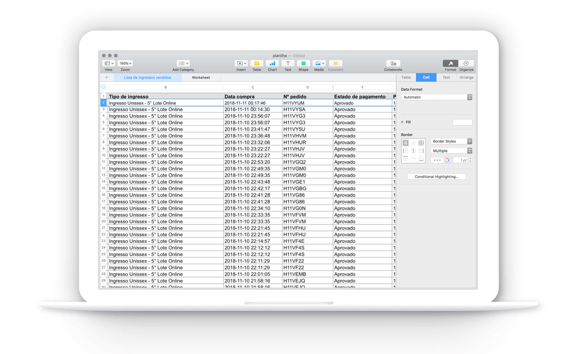Open the border color wheel picker
This screenshot has height=354, width=577.
point(446,160)
